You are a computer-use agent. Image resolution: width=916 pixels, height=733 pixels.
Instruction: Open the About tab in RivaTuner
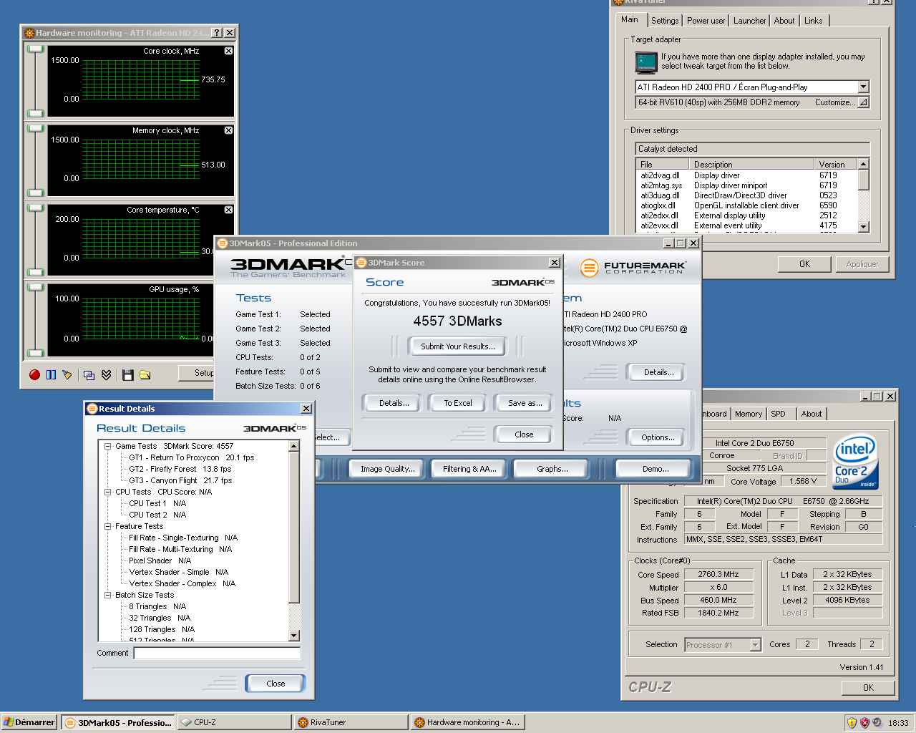pos(784,21)
